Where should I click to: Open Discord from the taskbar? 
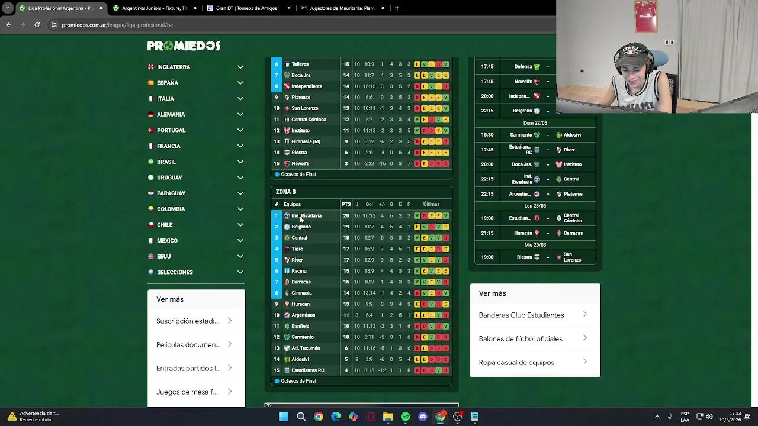[423, 417]
